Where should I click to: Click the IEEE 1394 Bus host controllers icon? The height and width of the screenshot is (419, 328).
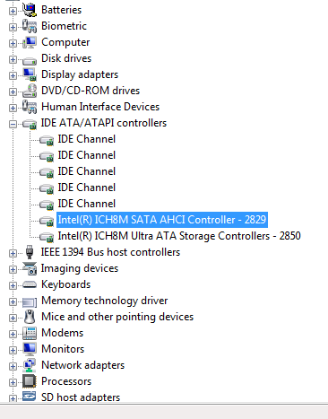[30, 252]
